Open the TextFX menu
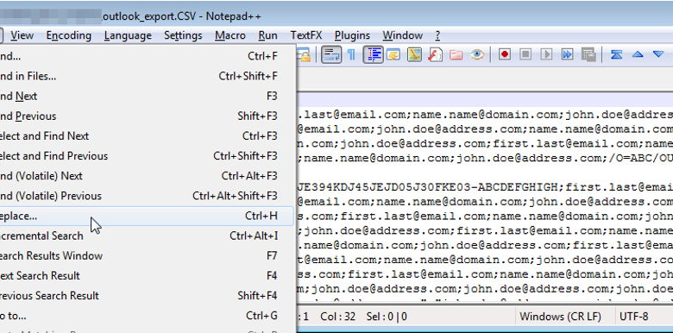Image resolution: width=673 pixels, height=333 pixels. (x=306, y=35)
